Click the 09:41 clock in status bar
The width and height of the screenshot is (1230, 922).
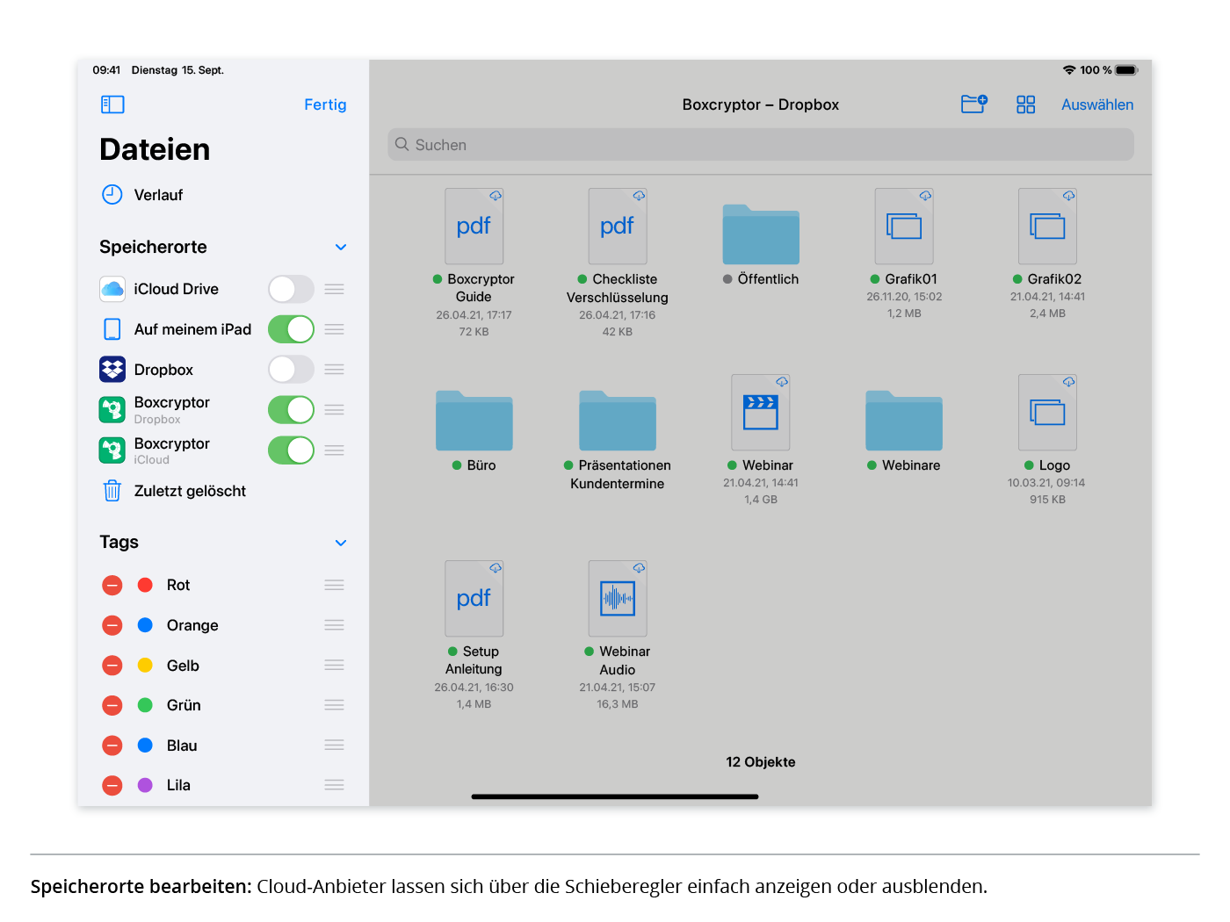(x=106, y=70)
